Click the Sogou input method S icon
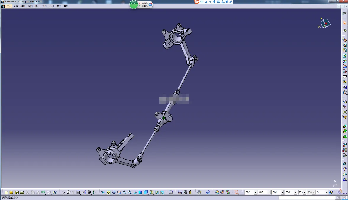Screen dimensions: 348x200 pos(196,2)
